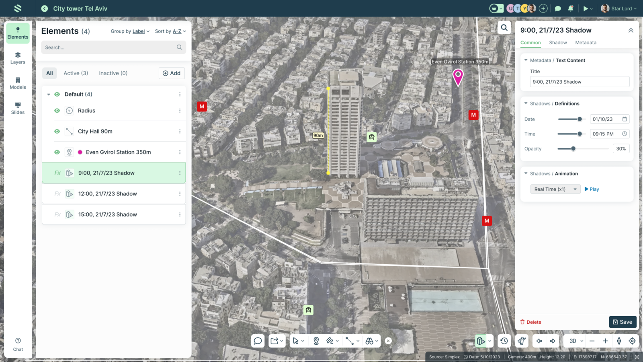This screenshot has height=362, width=643.
Task: Click the elements Search field
Action: click(x=109, y=47)
